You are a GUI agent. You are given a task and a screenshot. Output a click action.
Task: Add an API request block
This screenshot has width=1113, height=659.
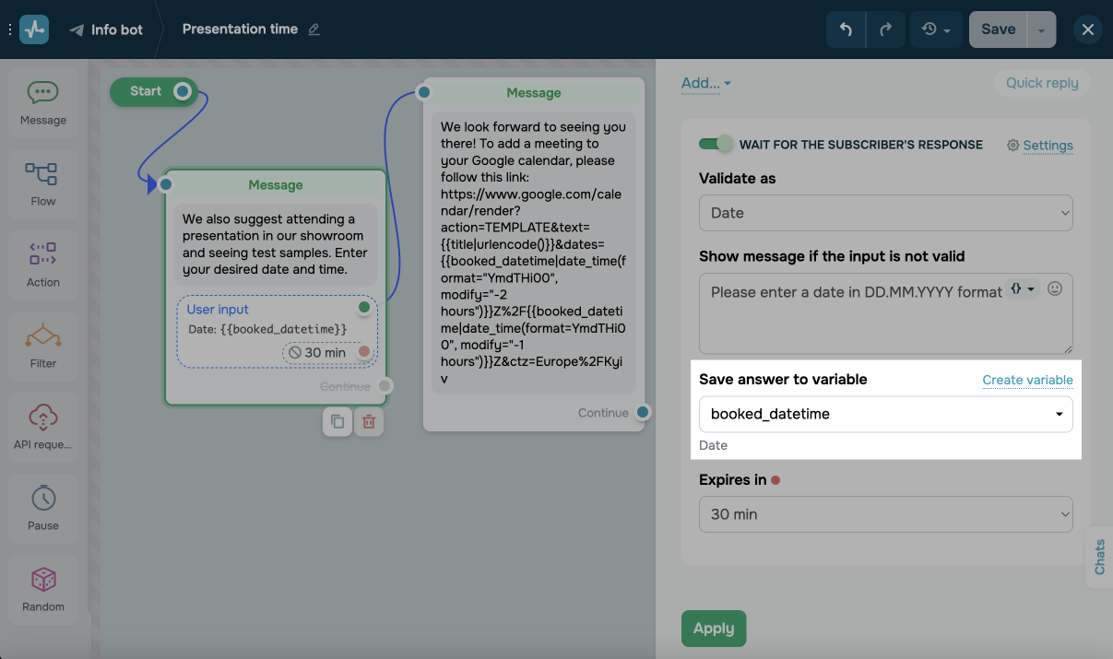tap(43, 427)
